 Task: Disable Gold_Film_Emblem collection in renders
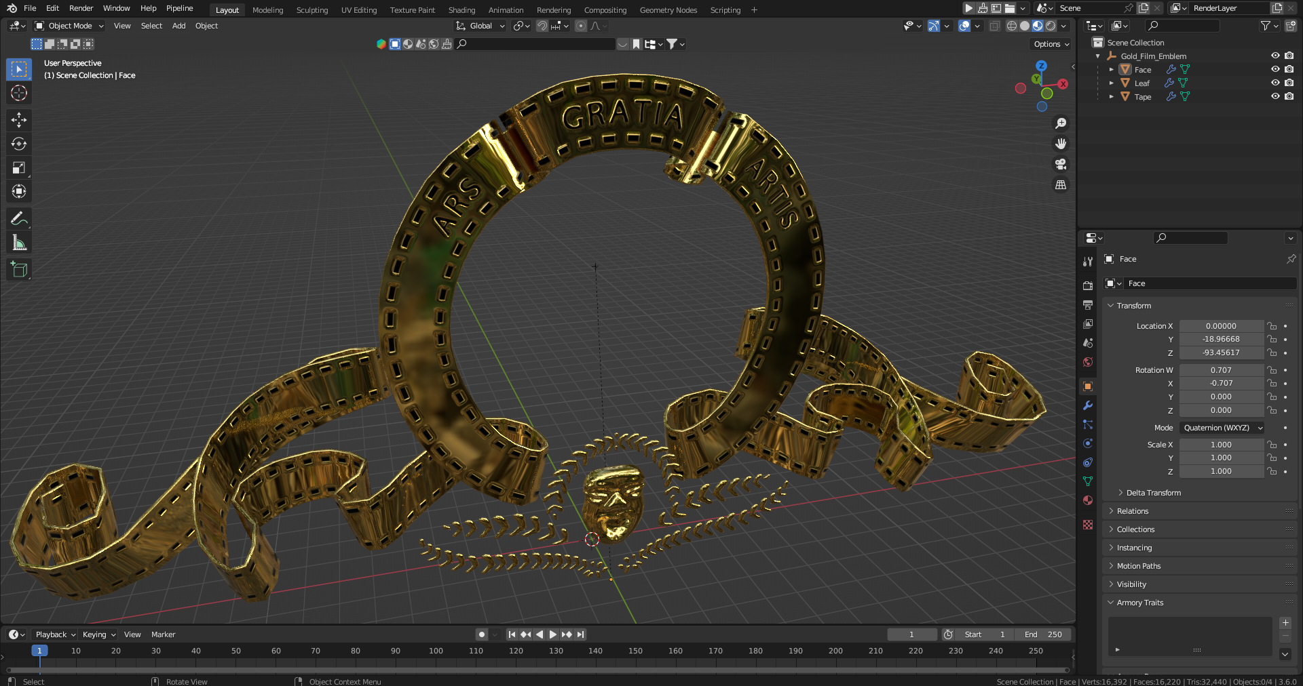click(x=1289, y=56)
